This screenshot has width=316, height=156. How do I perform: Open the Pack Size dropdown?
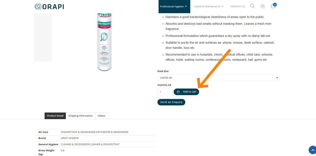218,78
